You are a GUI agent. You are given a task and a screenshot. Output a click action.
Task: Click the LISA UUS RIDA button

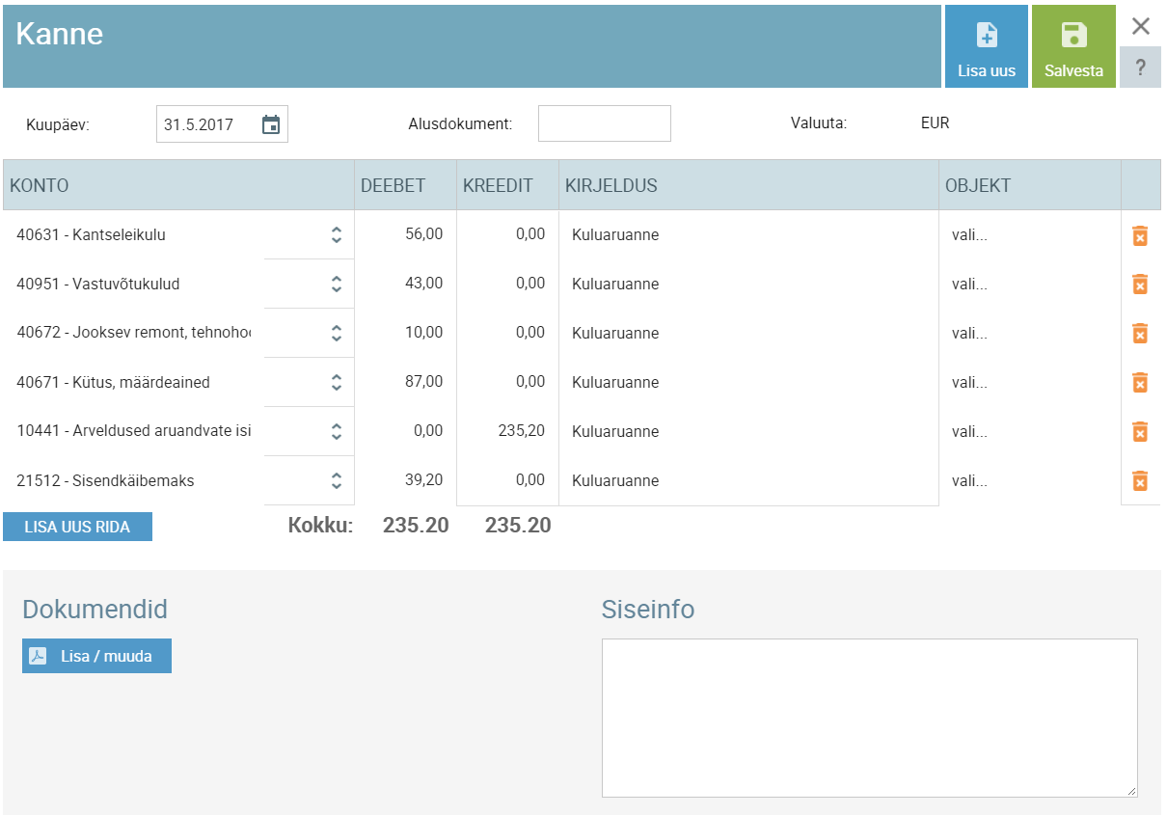[x=77, y=526]
